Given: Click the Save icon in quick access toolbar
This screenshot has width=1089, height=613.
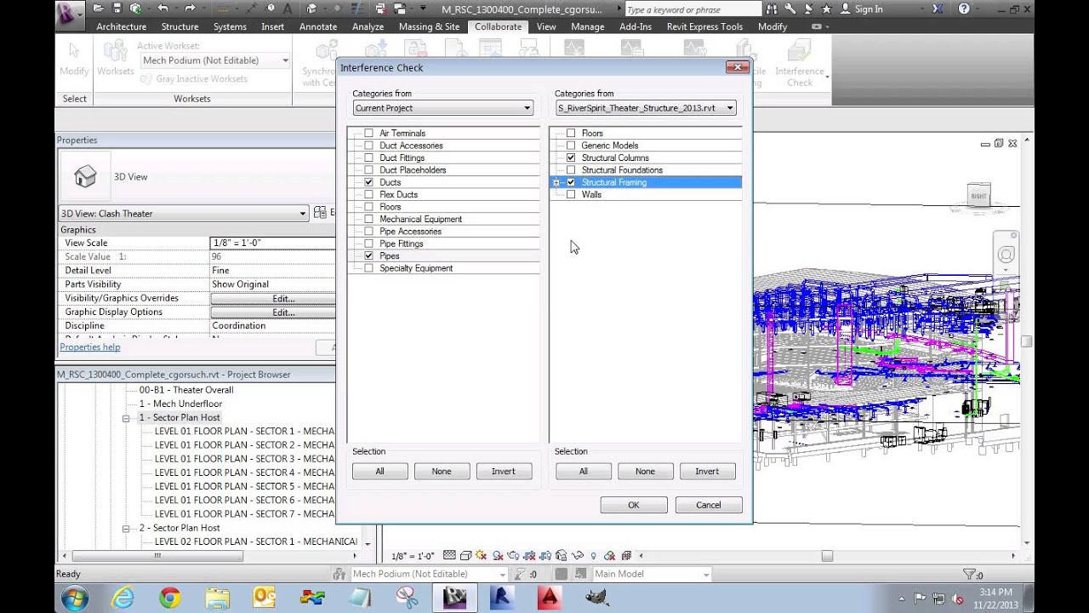Looking at the screenshot, I should [x=117, y=9].
